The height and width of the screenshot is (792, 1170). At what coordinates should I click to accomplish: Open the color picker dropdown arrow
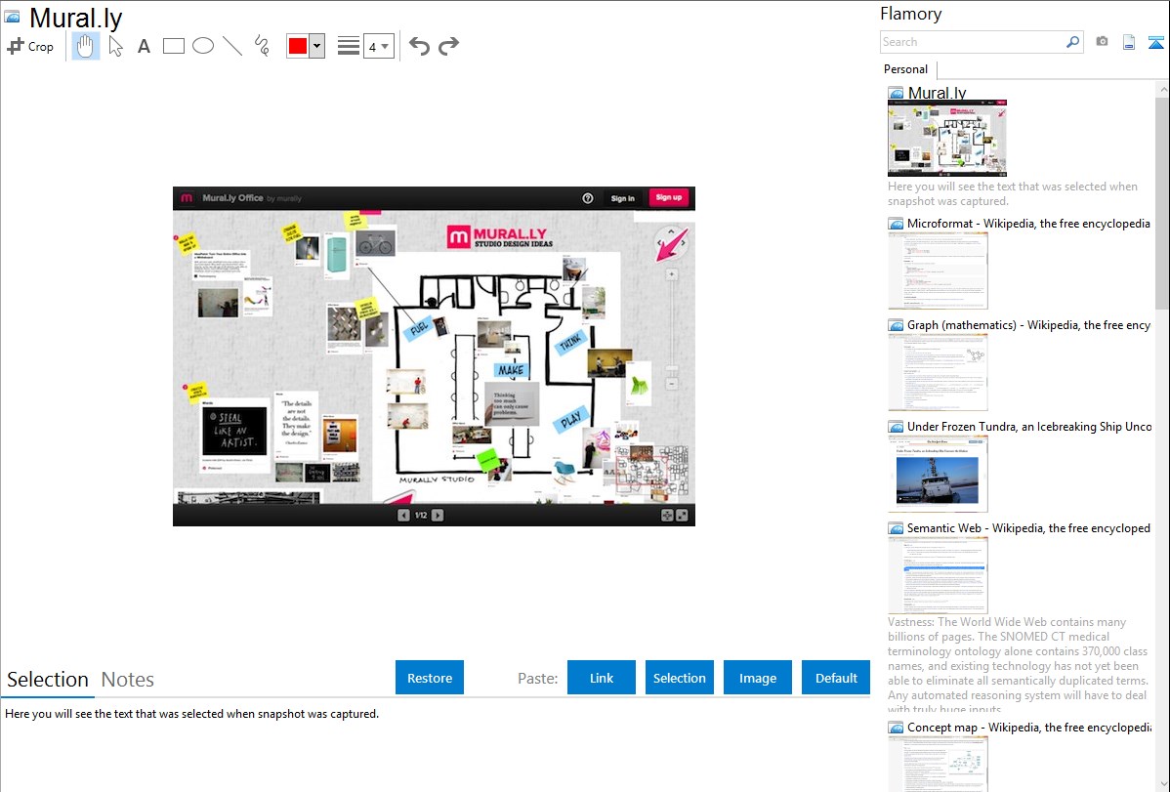tap(317, 46)
